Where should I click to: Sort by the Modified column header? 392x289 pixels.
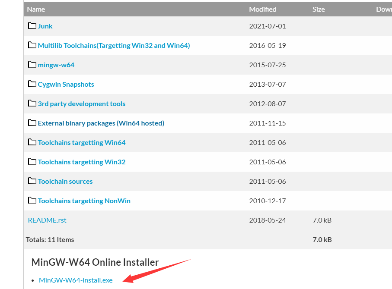pos(263,9)
